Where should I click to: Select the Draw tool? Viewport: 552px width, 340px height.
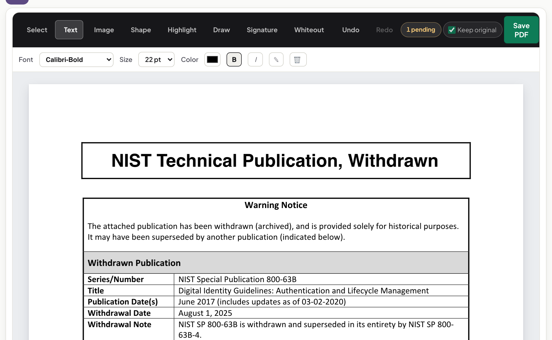click(222, 30)
